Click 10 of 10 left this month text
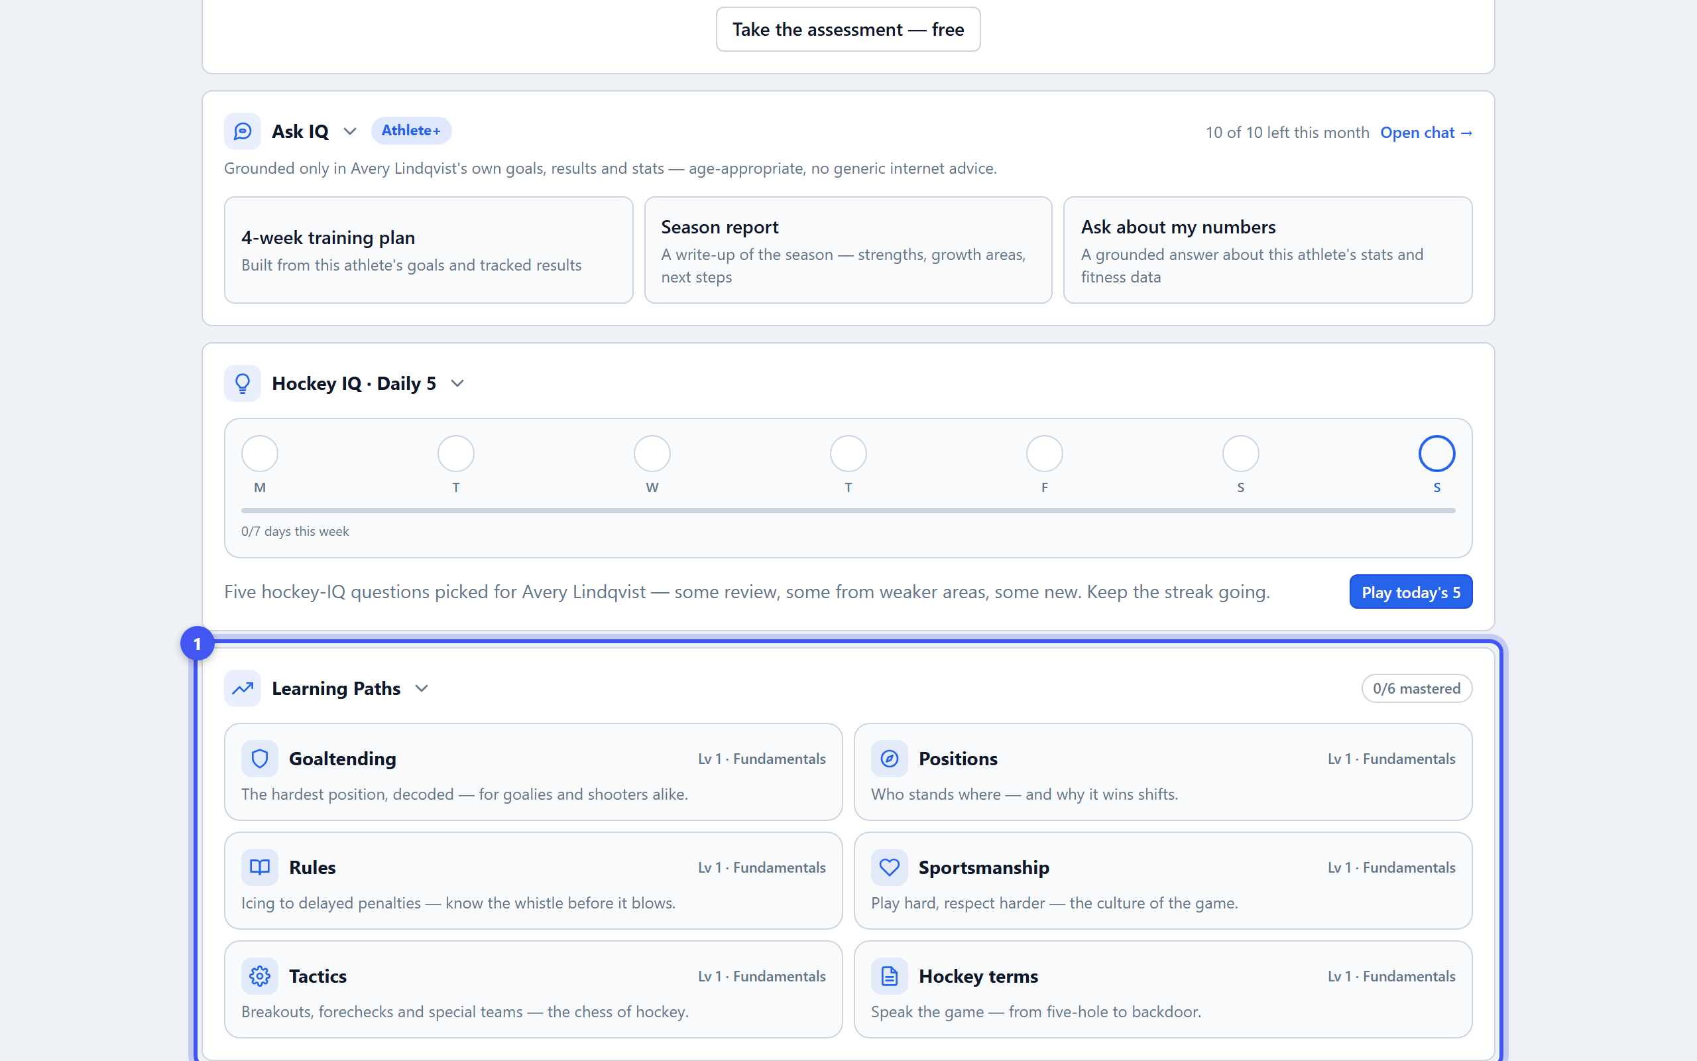 tap(1287, 133)
